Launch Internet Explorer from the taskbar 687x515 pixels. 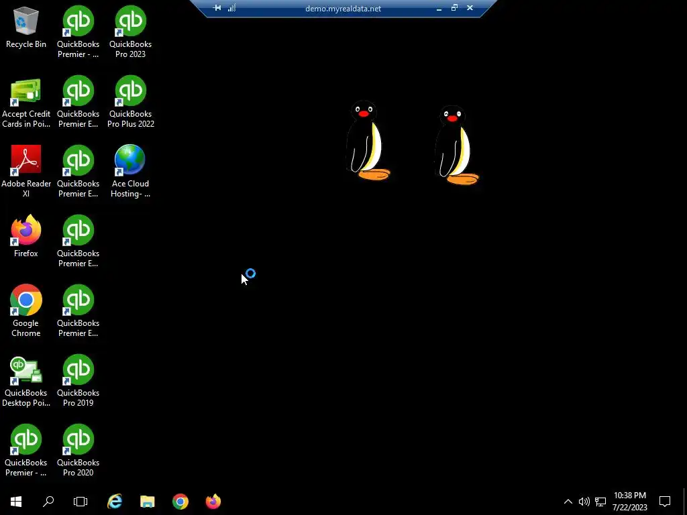[115, 502]
